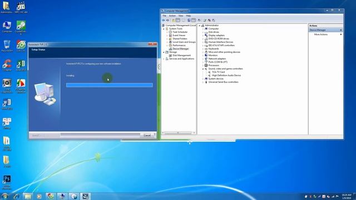Select the 713x TV Card device
The image size is (356, 200).
[218, 72]
